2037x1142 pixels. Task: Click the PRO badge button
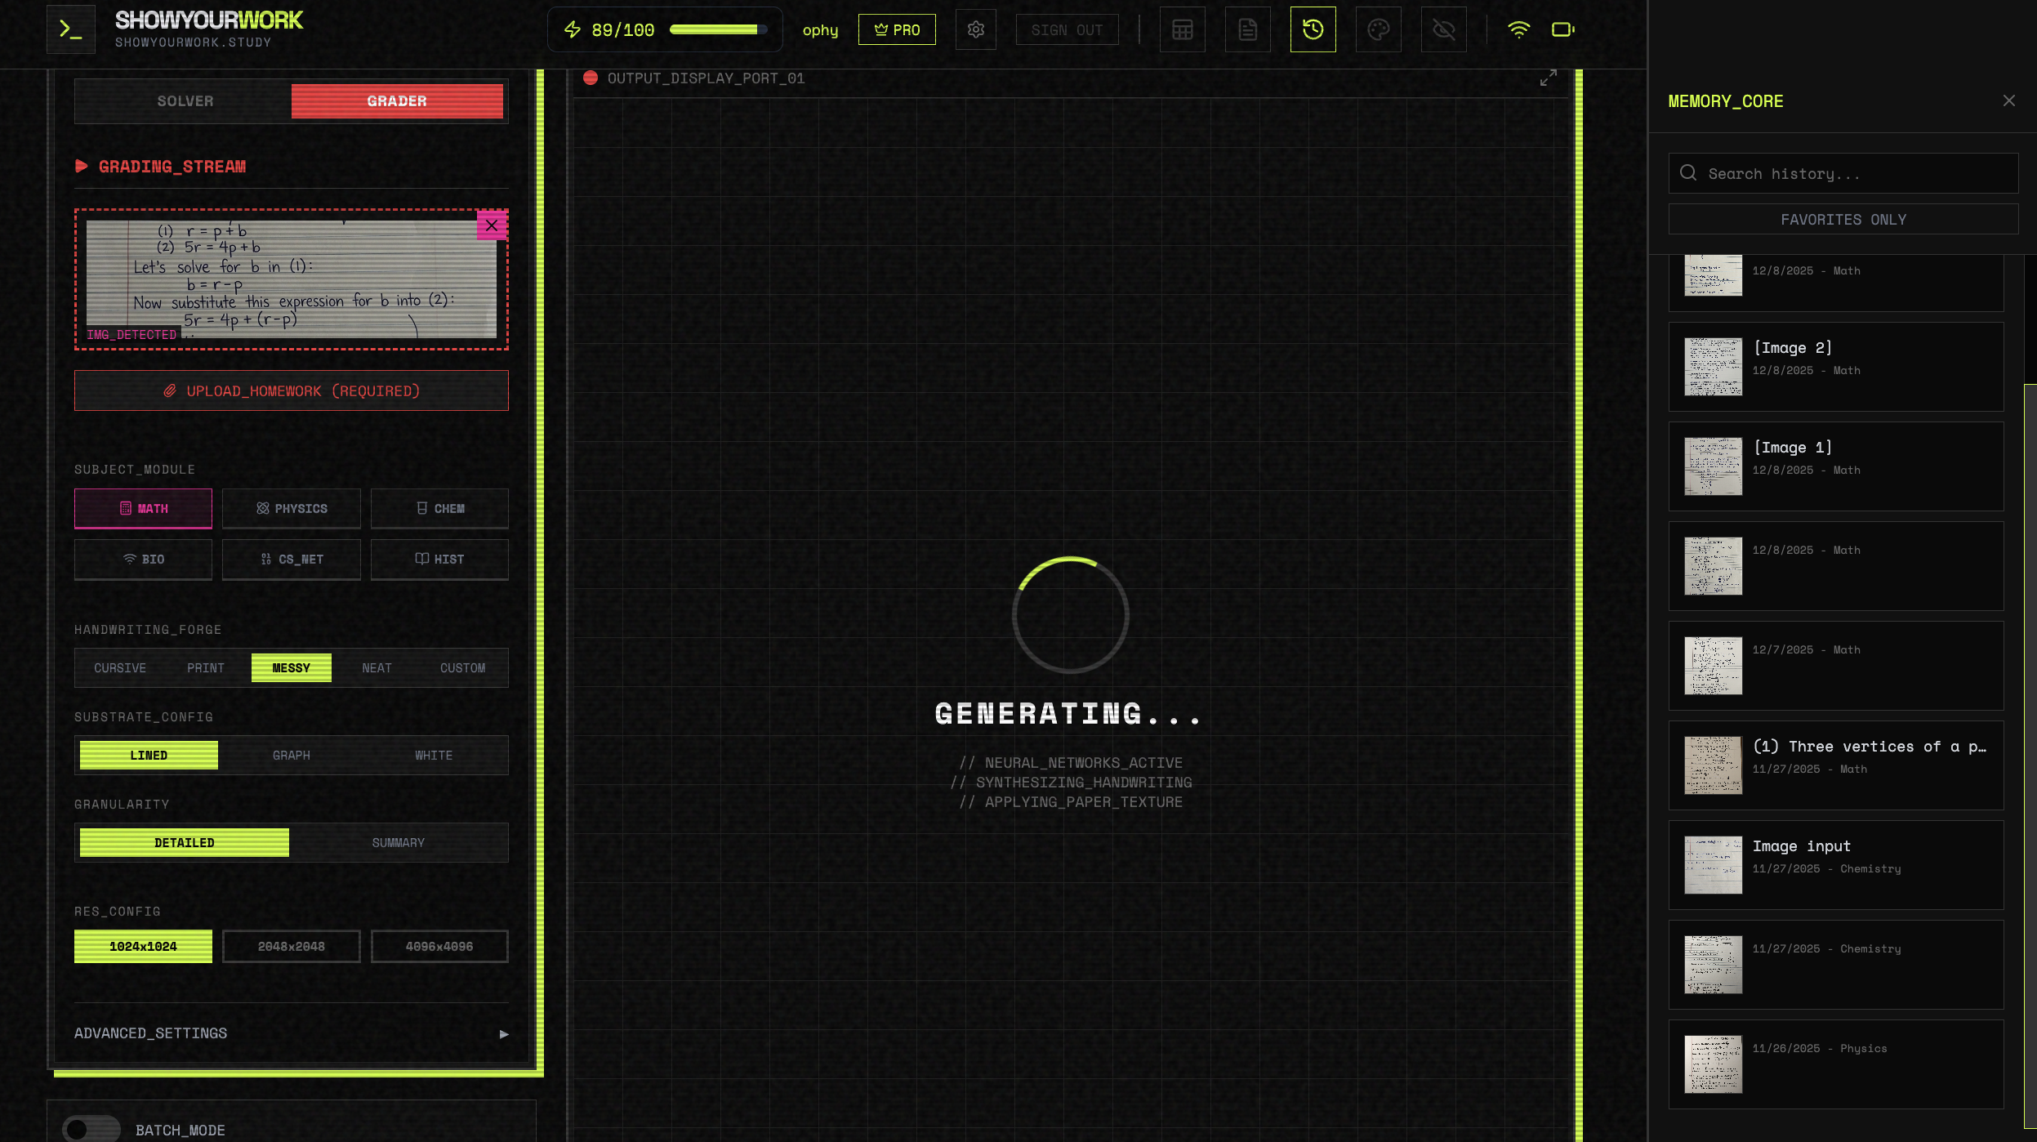click(896, 29)
